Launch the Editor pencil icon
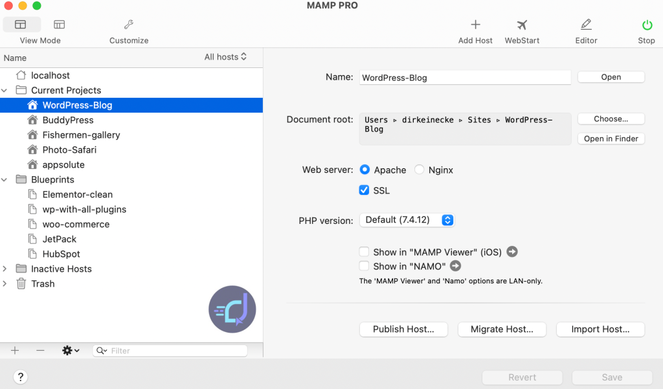This screenshot has height=389, width=663. coord(586,25)
